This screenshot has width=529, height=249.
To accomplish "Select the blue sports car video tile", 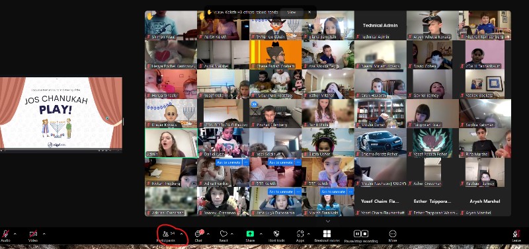I will point(380,143).
